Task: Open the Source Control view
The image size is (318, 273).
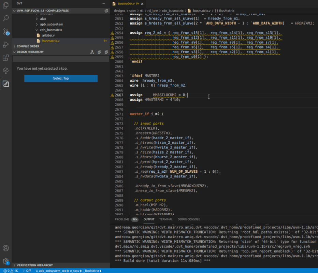Action: 5,32
